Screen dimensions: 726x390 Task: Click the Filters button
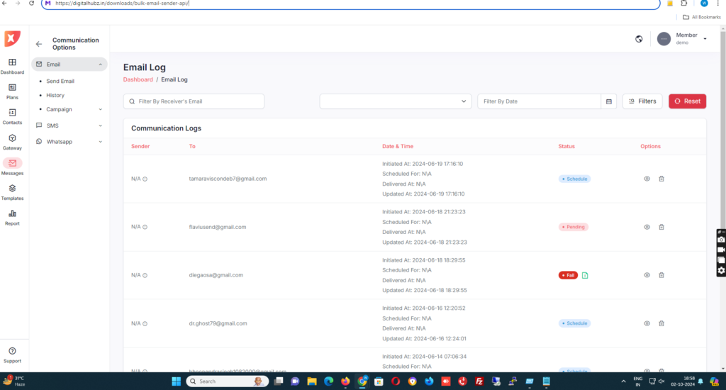(x=642, y=101)
